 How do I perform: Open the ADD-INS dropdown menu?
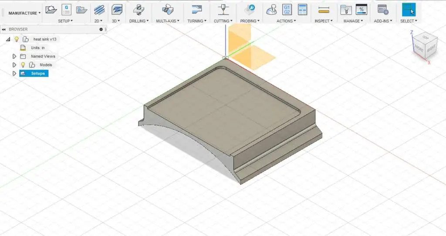click(x=383, y=21)
